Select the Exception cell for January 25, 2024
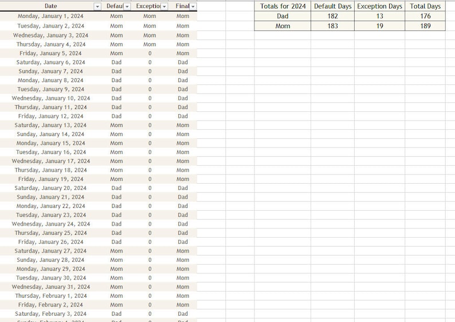 (150, 233)
